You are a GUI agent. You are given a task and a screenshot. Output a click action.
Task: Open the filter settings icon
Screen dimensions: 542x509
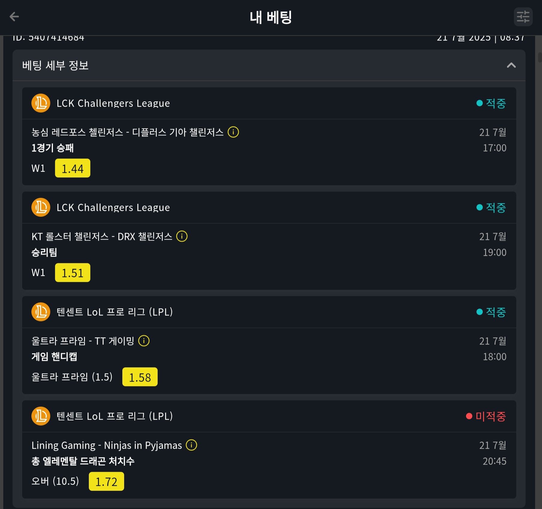[523, 17]
